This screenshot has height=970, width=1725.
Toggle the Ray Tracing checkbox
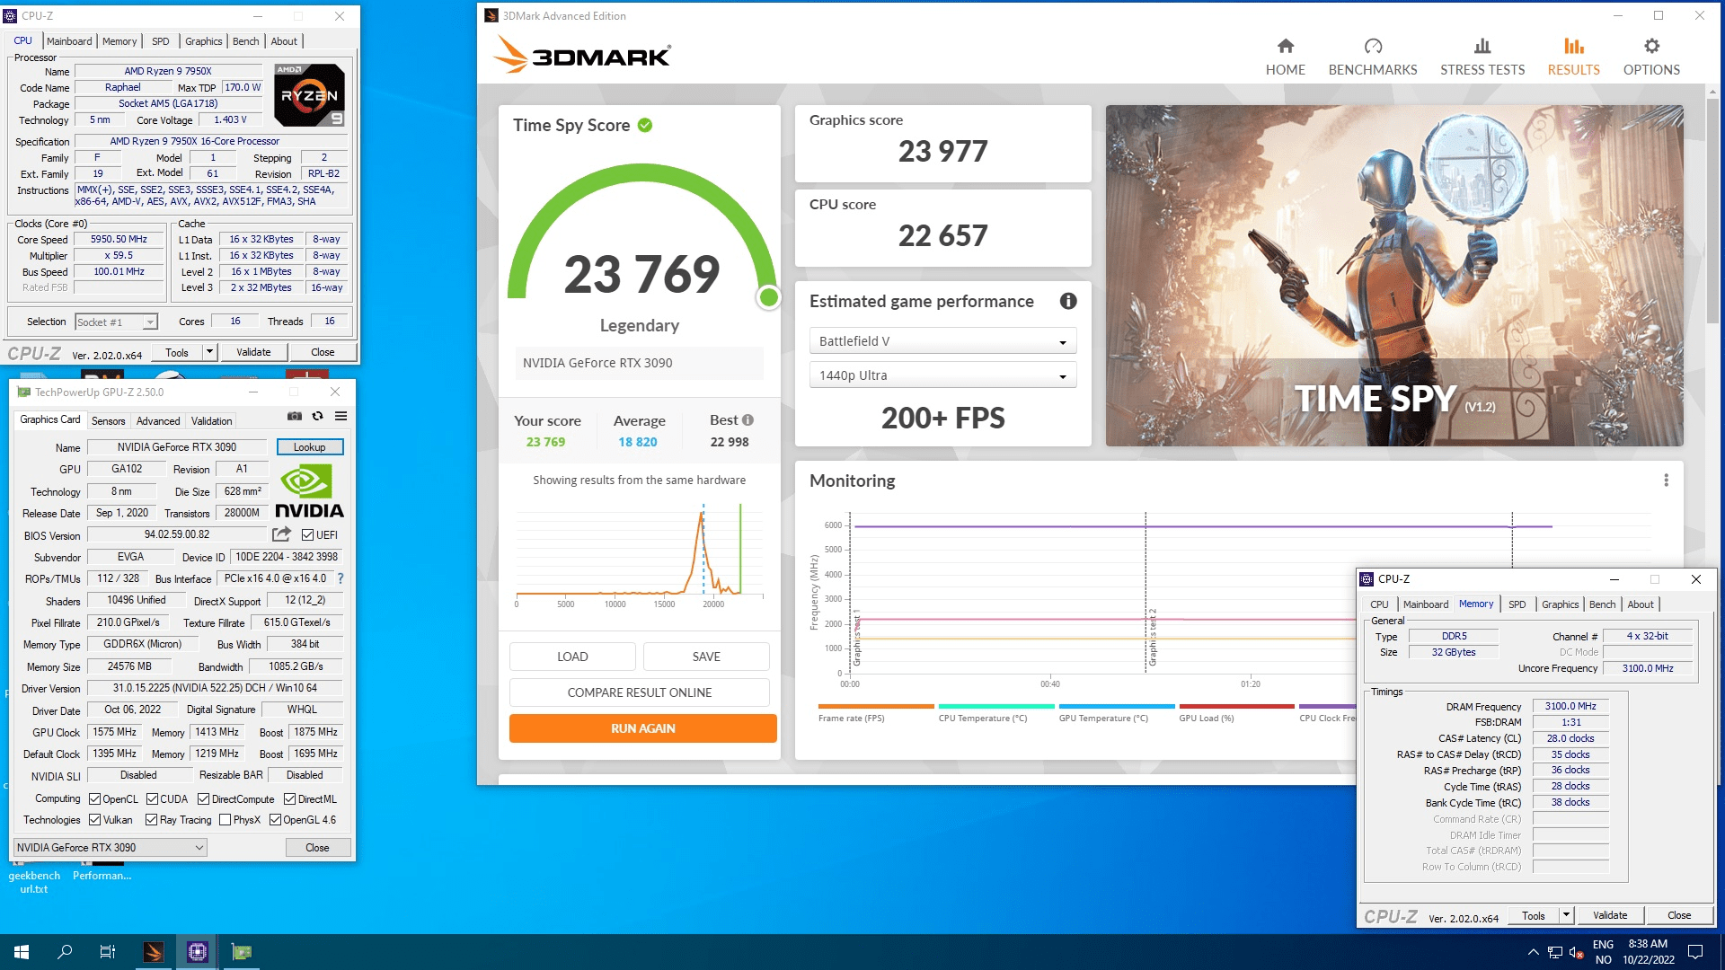(x=151, y=820)
